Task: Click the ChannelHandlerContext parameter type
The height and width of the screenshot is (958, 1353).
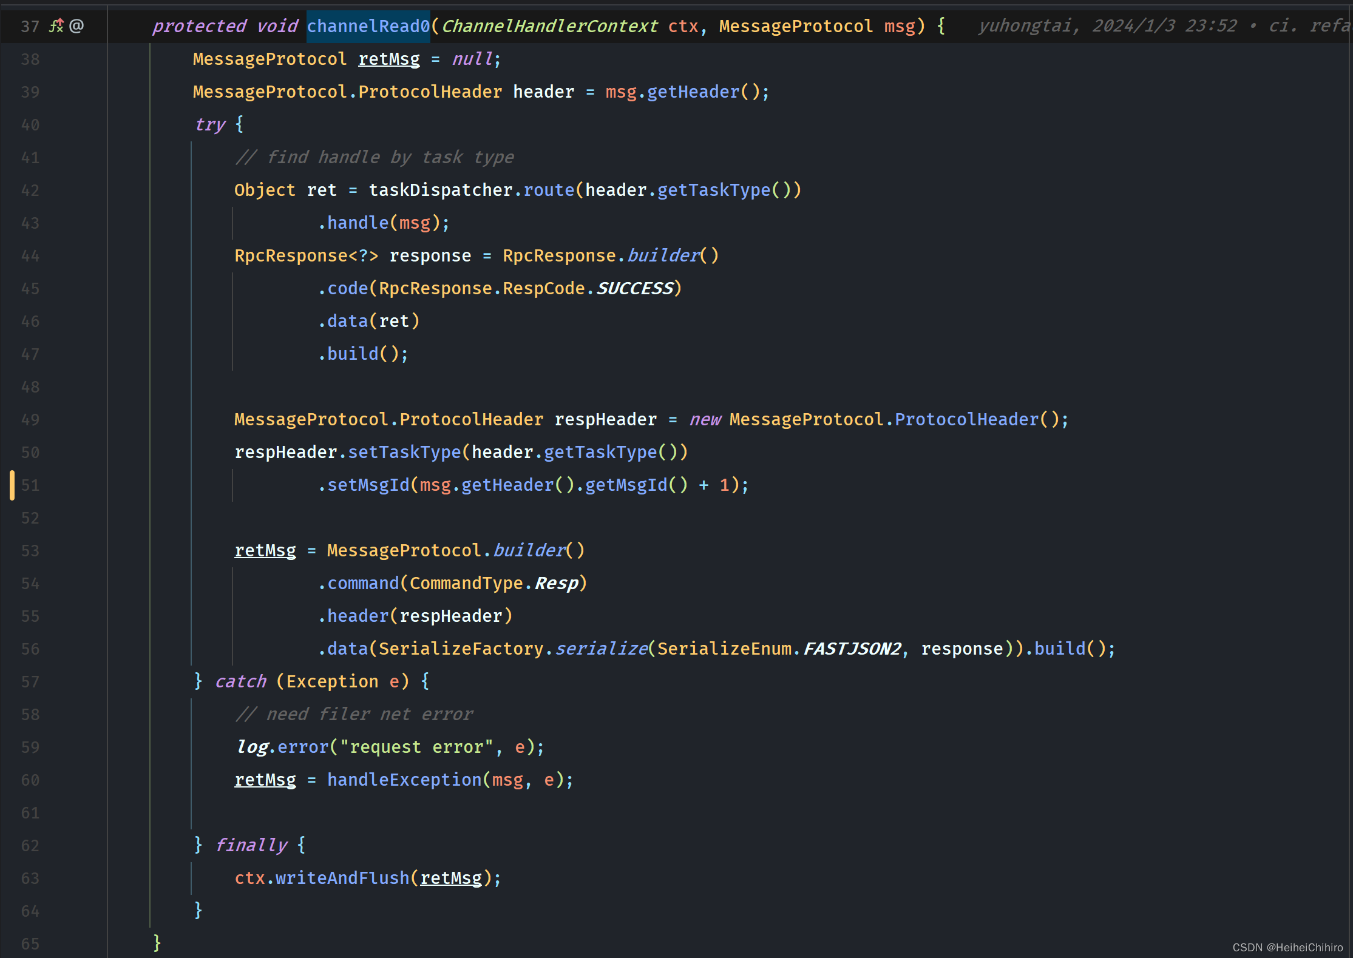Action: pos(549,26)
